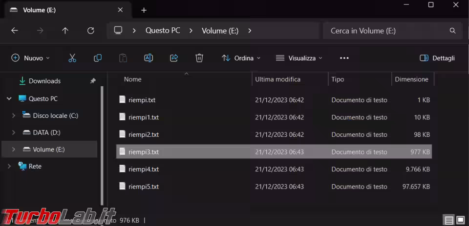
Task: Switch to large thumbnails view icon
Action: 461,220
